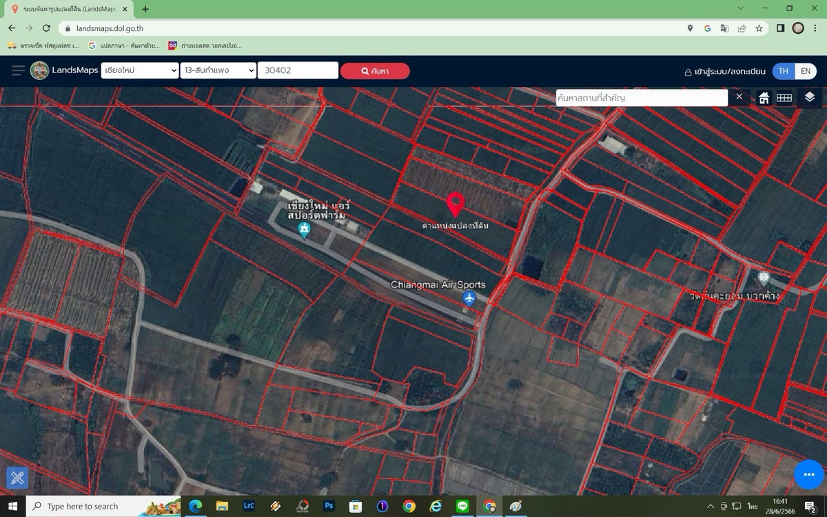Open the blue chat bubble button
The width and height of the screenshot is (827, 517).
808,474
